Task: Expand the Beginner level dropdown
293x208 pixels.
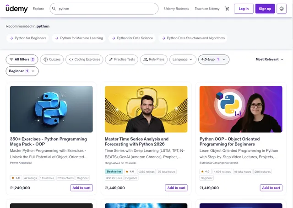Action: (22, 71)
